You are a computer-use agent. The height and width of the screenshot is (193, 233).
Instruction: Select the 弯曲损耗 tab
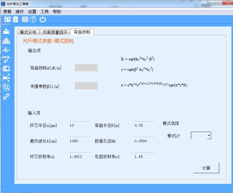click(x=82, y=32)
